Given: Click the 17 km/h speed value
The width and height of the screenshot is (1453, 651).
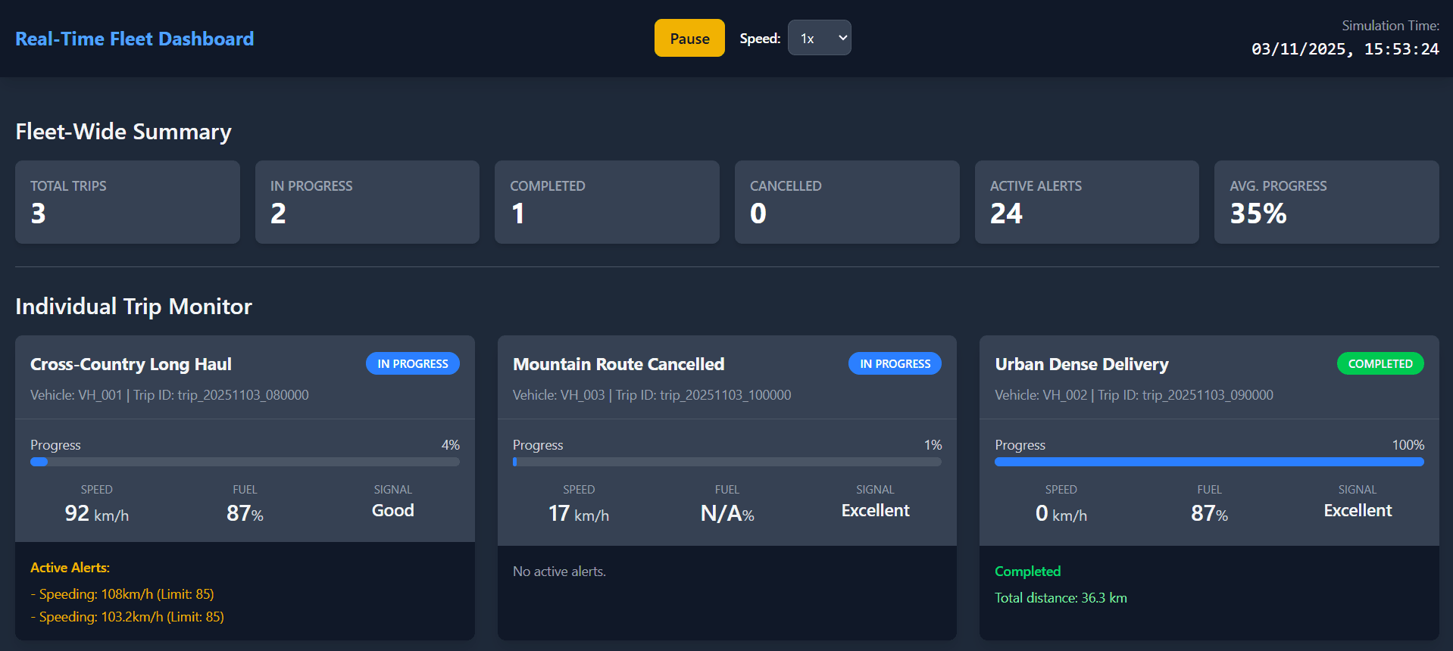Looking at the screenshot, I should [x=579, y=514].
